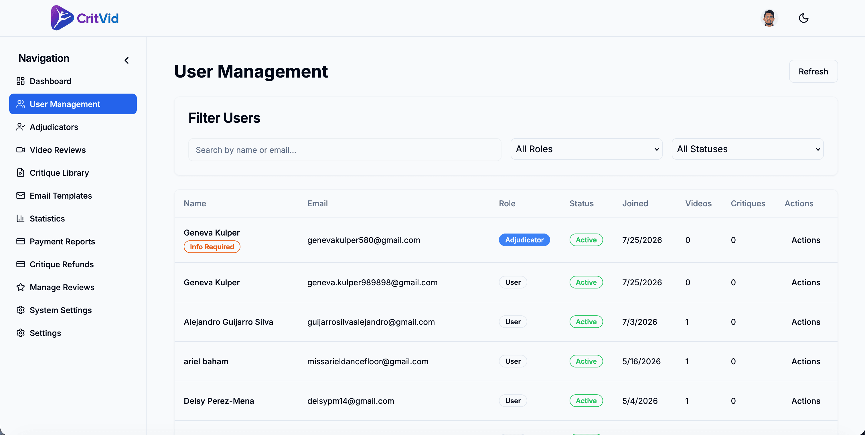
Task: Click the joined date 5/4/2026
Action: pyautogui.click(x=640, y=401)
